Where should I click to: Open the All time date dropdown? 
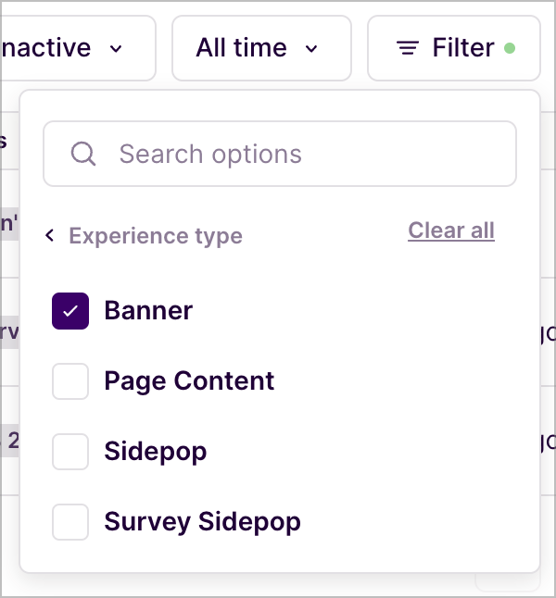(x=261, y=48)
